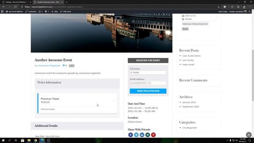Share event on LinkedIn
The image size is (254, 143).
point(142,135)
